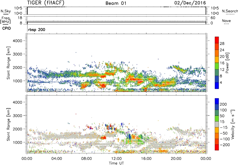238x165 pixels.
Task: Click the grey segment of the velocity colorbar
Action: coord(217,124)
